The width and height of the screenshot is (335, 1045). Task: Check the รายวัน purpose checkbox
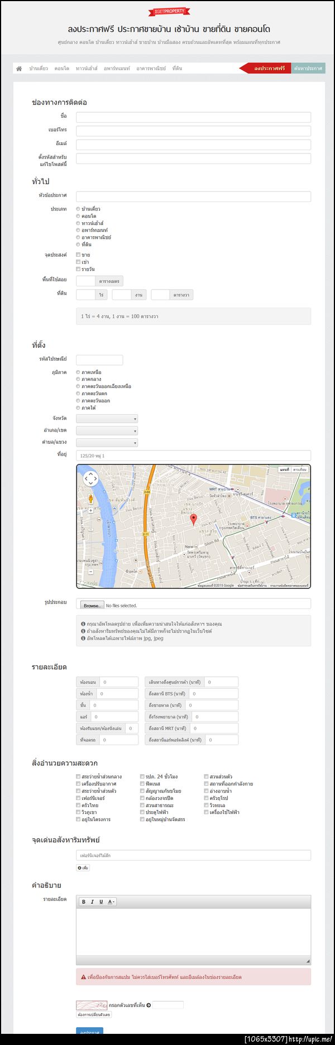pos(78,269)
